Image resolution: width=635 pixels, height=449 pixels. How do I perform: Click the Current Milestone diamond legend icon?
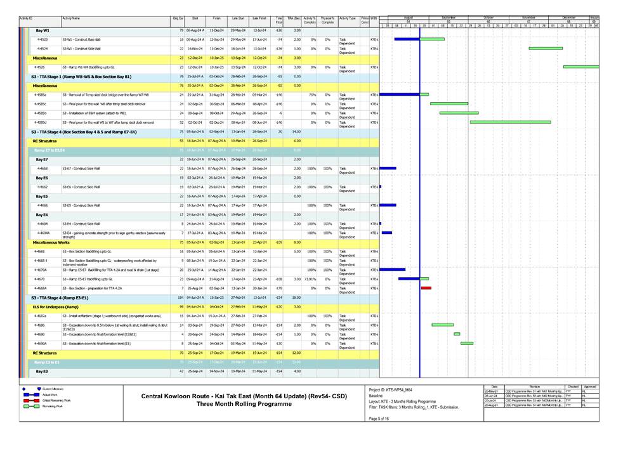point(24,388)
